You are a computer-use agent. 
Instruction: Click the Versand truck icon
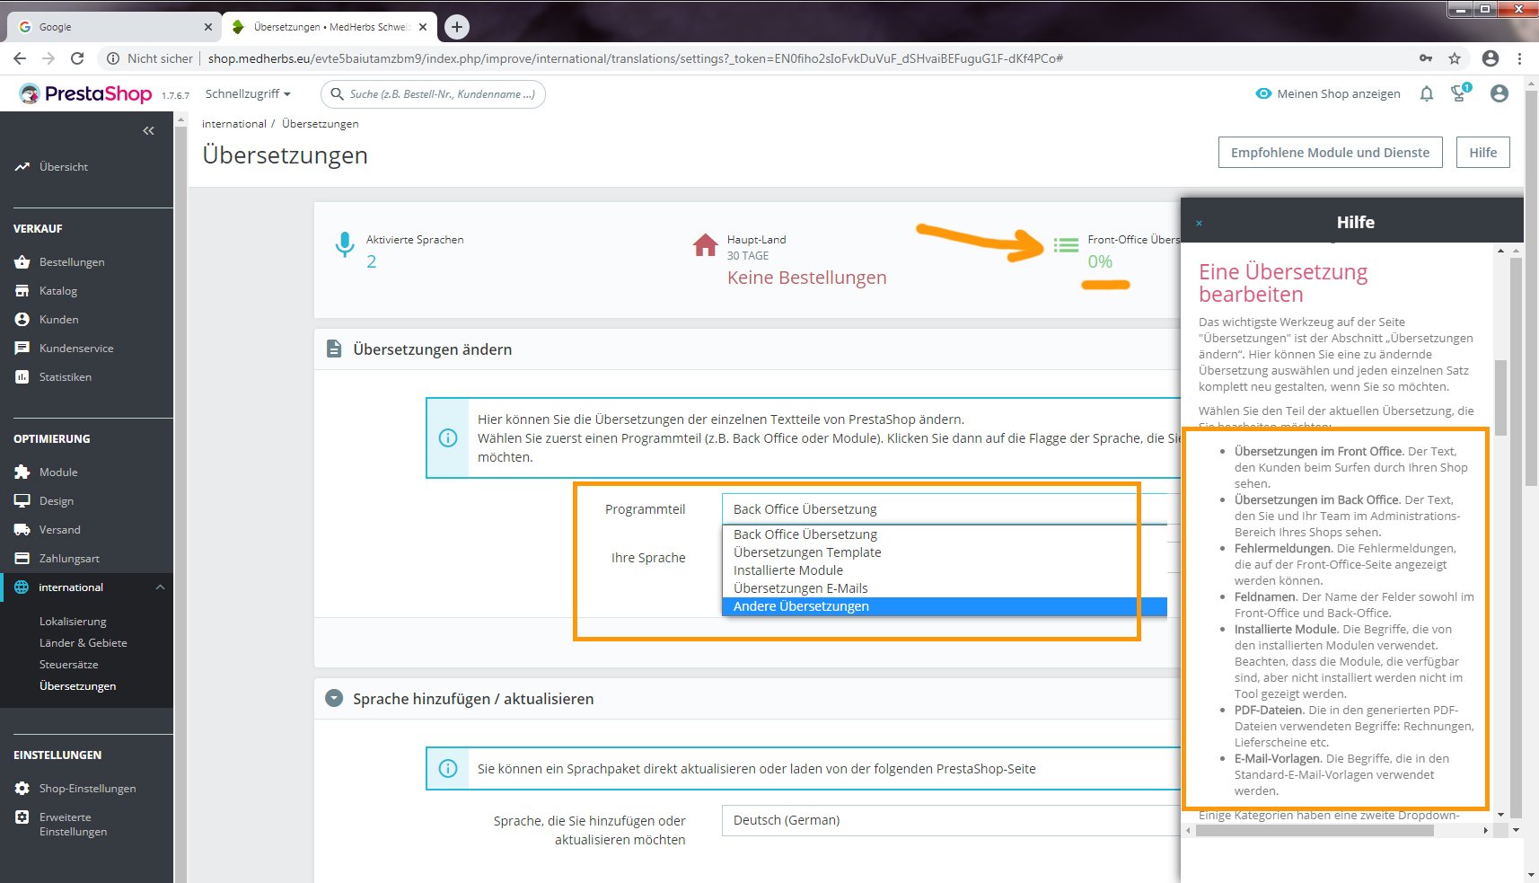(22, 530)
